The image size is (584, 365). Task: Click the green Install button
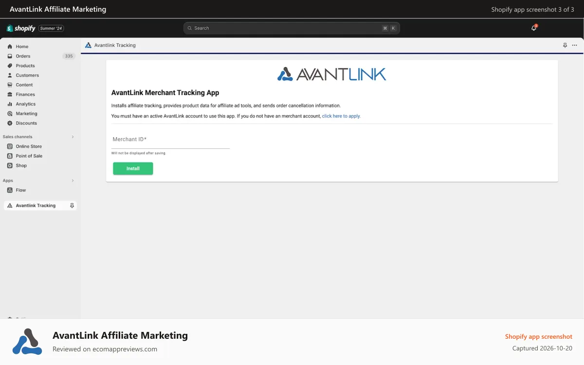pos(133,168)
